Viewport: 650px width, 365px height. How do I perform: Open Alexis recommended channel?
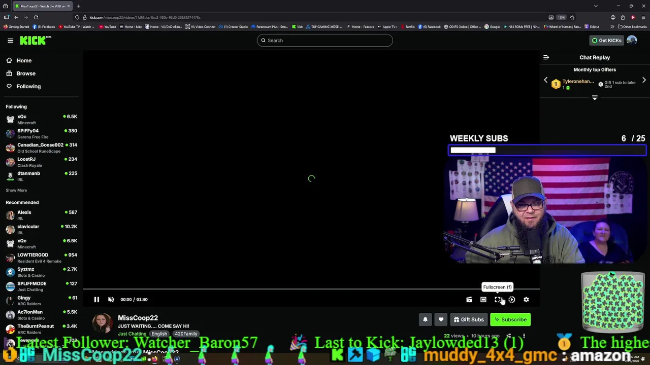click(x=41, y=215)
